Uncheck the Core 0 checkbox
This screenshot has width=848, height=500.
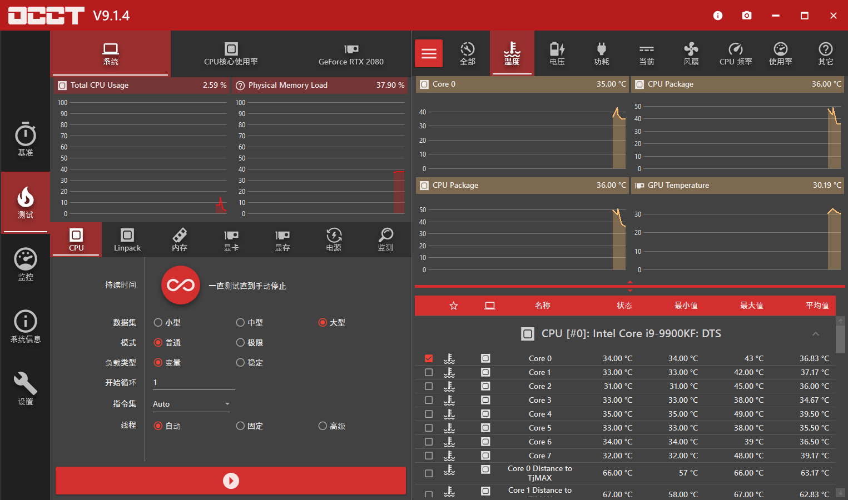[x=429, y=358]
